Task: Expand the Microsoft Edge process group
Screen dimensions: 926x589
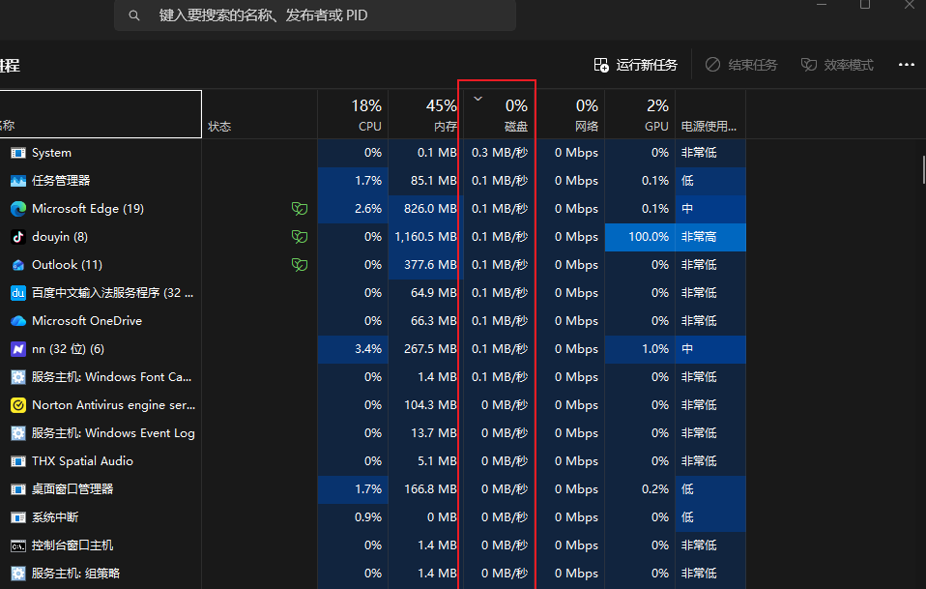Action: click(5, 208)
